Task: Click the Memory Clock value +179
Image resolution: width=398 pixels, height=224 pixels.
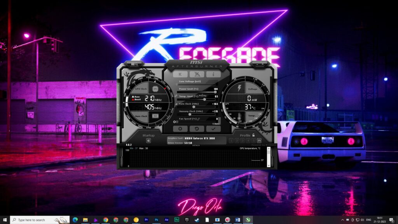Action: (215, 111)
